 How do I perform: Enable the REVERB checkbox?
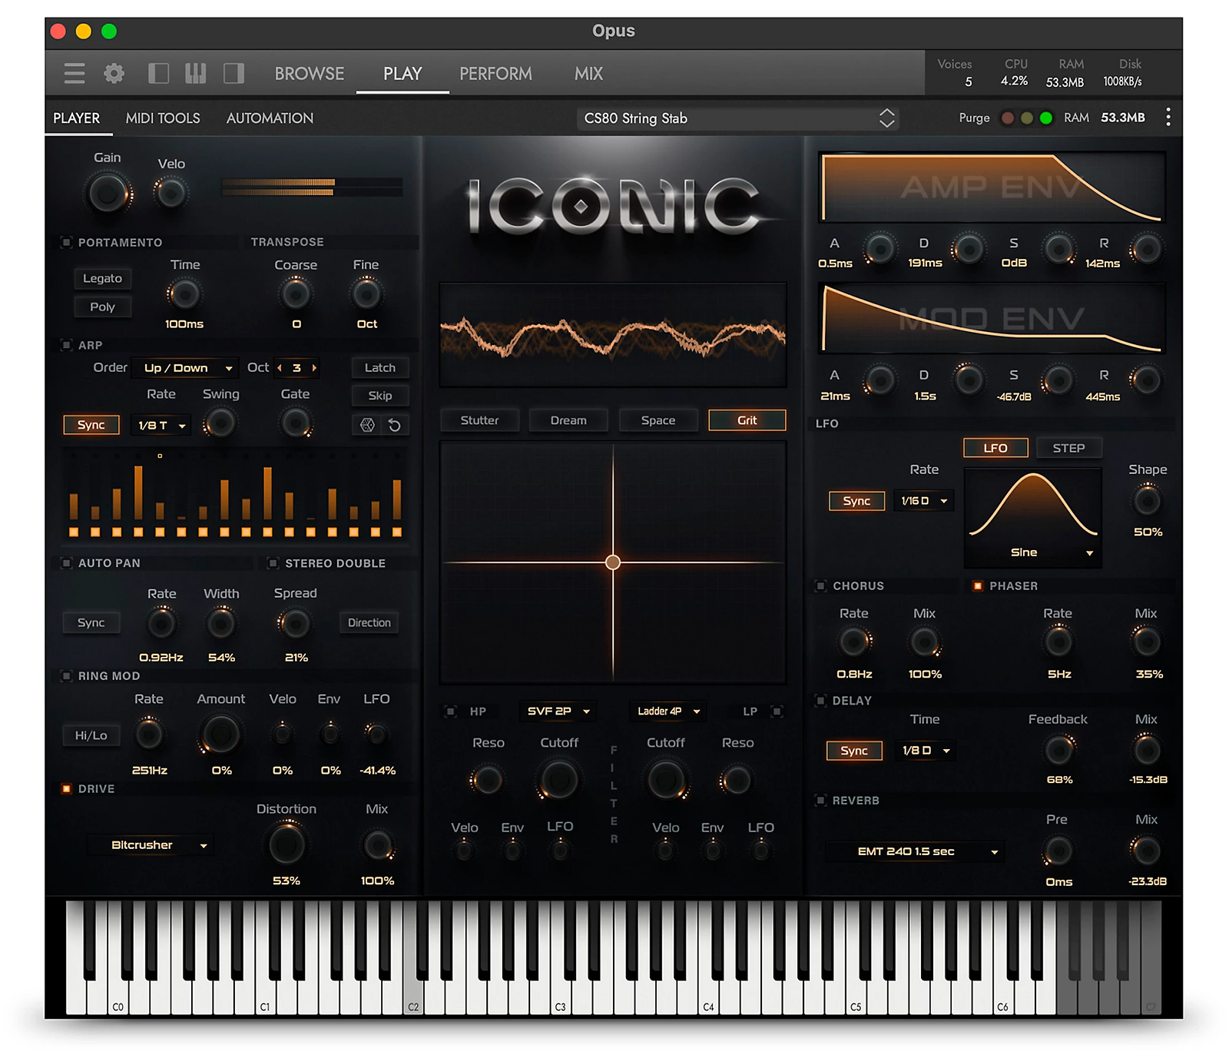click(821, 801)
